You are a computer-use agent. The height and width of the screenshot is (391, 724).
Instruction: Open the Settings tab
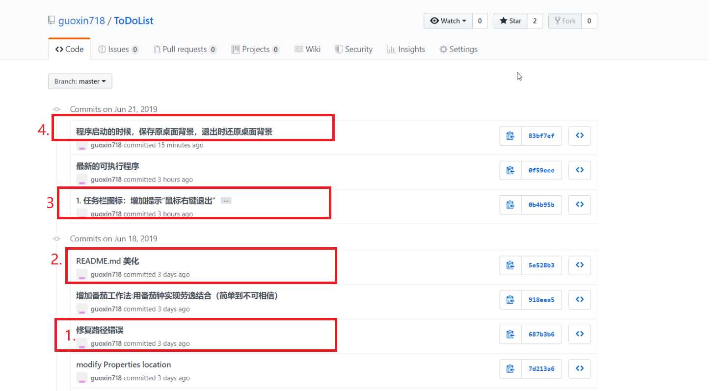click(458, 49)
